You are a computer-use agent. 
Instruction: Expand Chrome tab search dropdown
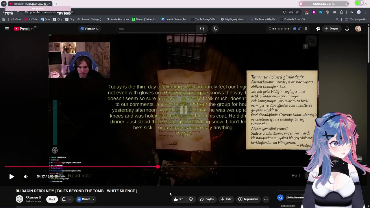click(4, 4)
